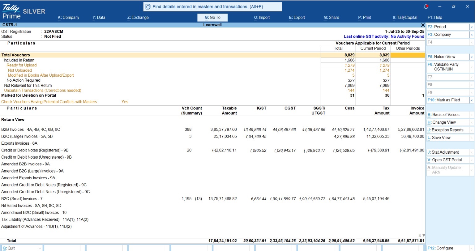Select 'Modified in Books After Upload/Export' row
475x251 pixels.
point(212,75)
